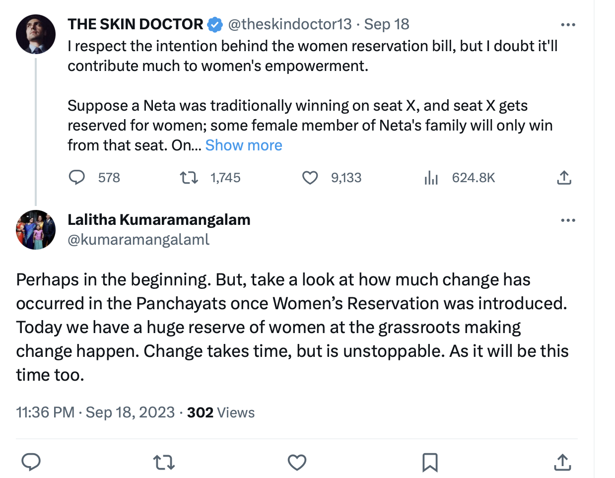Go to @theskindoctor13 handle
615x478 pixels.
290,24
